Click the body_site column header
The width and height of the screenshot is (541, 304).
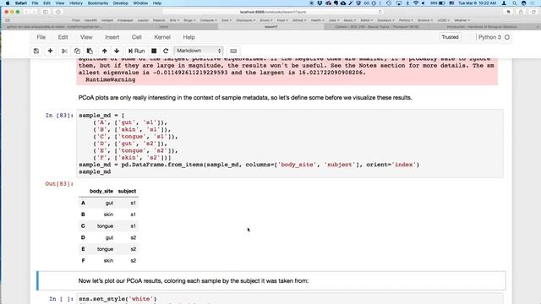pyautogui.click(x=101, y=191)
